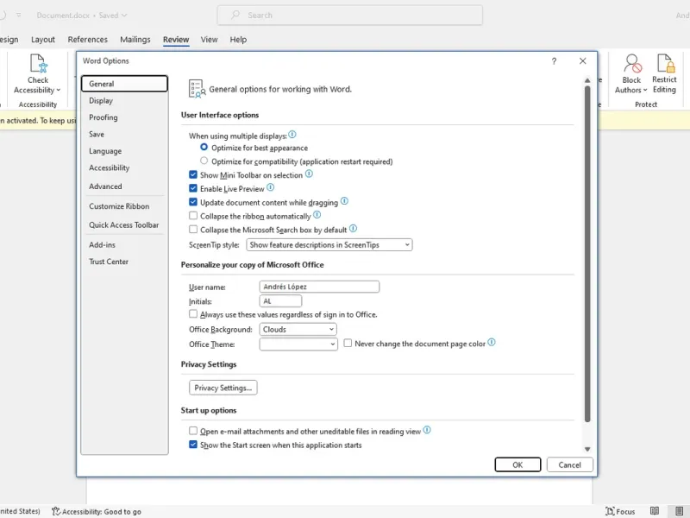This screenshot has height=518, width=690.
Task: Click the options pane vertical scrollbar thumb
Action: 587,254
